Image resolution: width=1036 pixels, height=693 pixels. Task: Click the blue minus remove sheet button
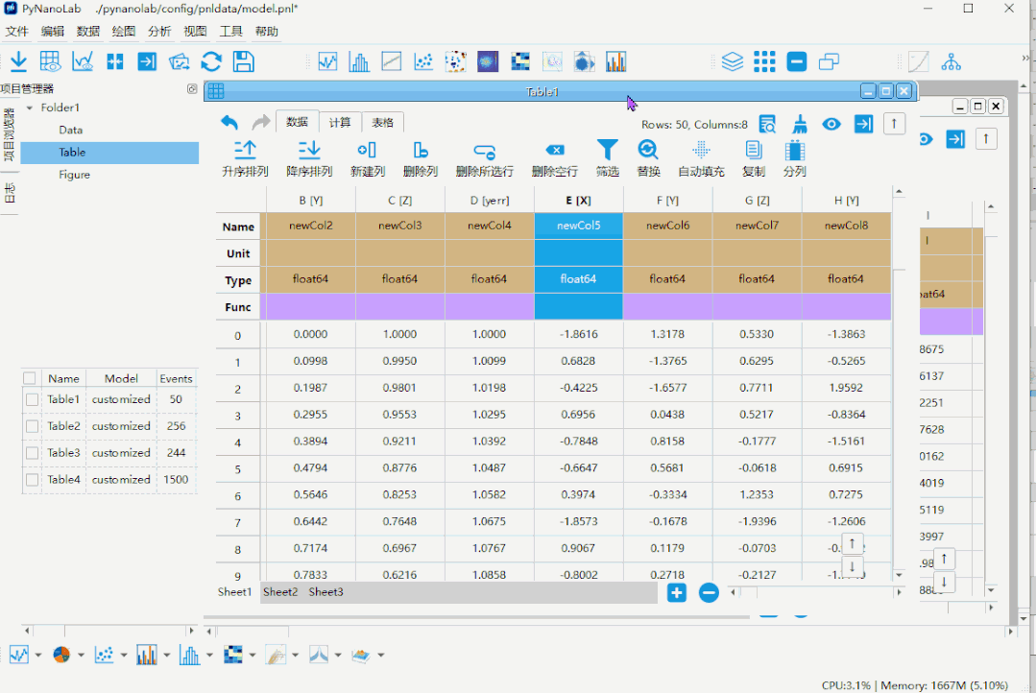click(709, 592)
